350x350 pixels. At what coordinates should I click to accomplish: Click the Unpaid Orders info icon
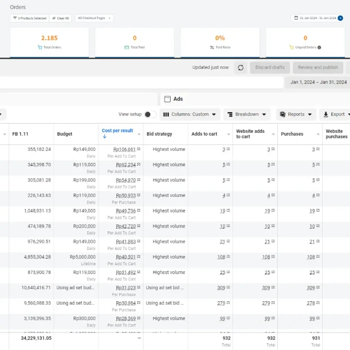(319, 48)
